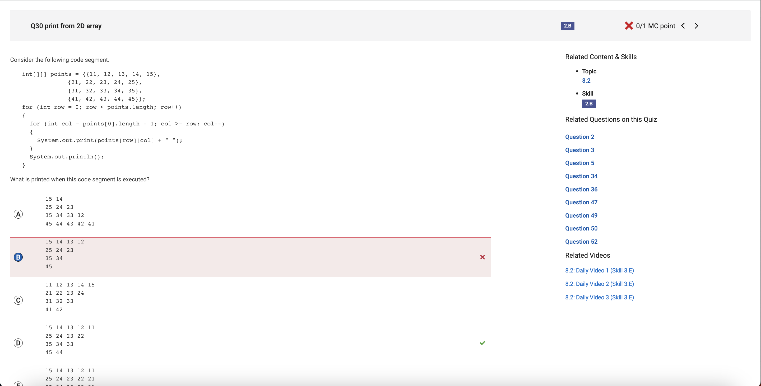Select answer choice A
Viewport: 761px width, 386px height.
pos(18,214)
